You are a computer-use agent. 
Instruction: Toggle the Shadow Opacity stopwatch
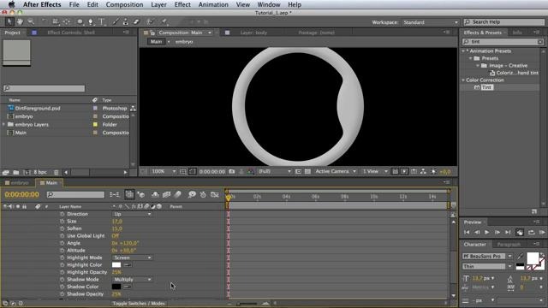point(63,294)
